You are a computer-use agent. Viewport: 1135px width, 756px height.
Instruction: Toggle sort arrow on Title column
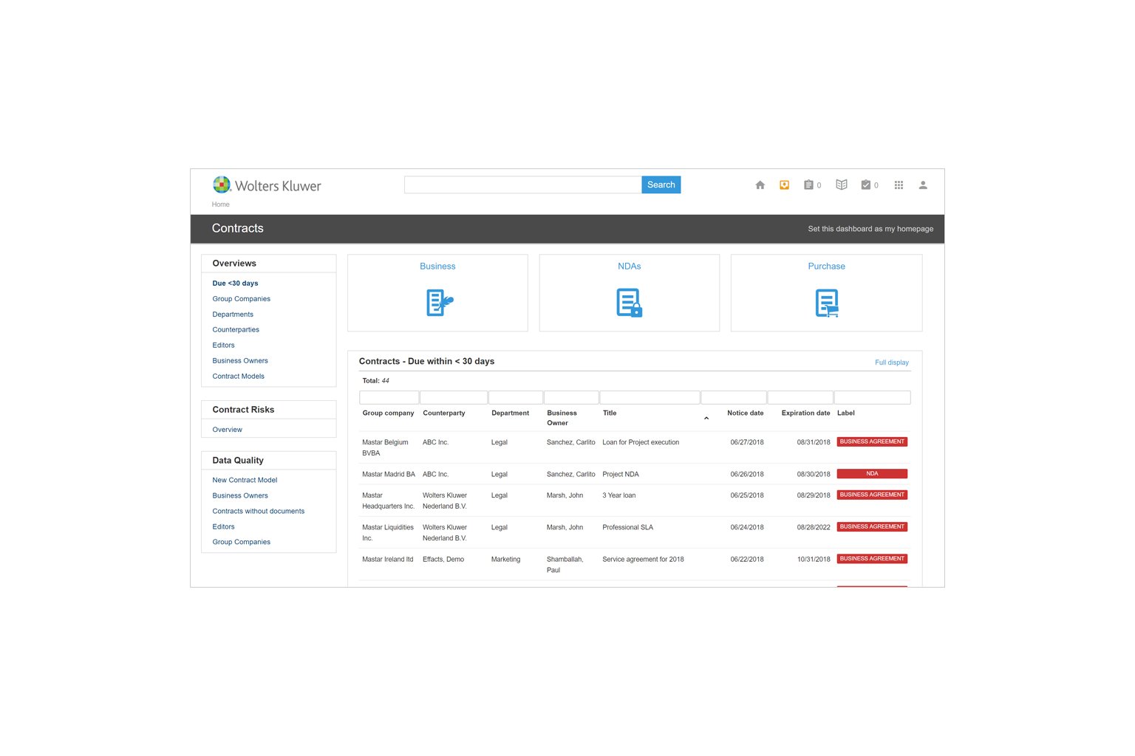706,419
